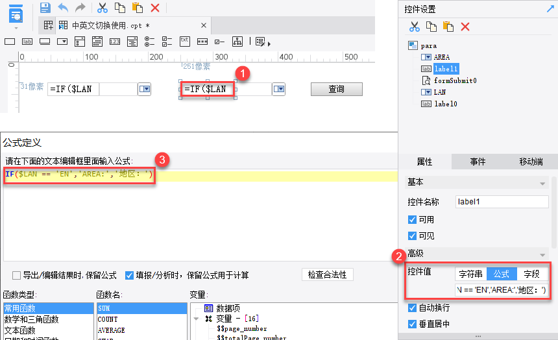Pin the 控件设置 panel arrow icon
The image size is (558, 340).
(x=550, y=9)
